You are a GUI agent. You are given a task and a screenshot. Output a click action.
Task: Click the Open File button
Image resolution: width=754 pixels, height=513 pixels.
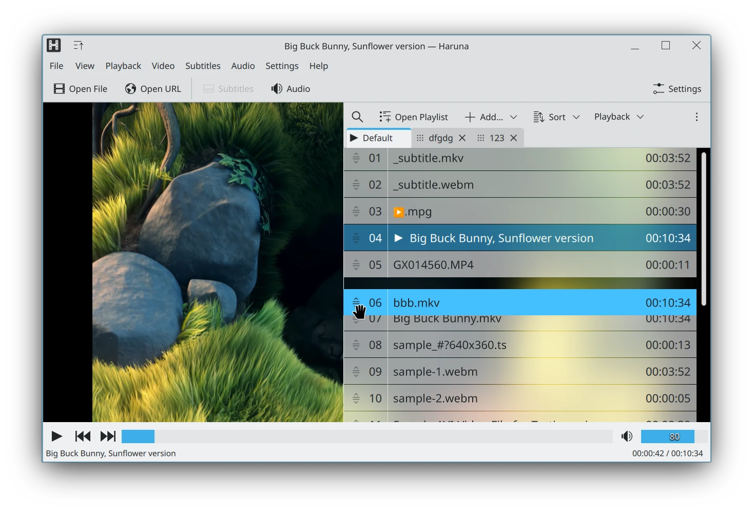pyautogui.click(x=81, y=89)
